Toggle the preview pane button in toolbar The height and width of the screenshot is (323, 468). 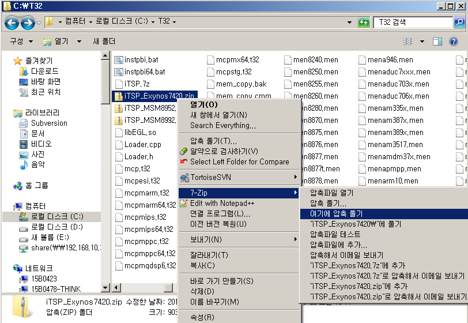pyautogui.click(x=437, y=42)
